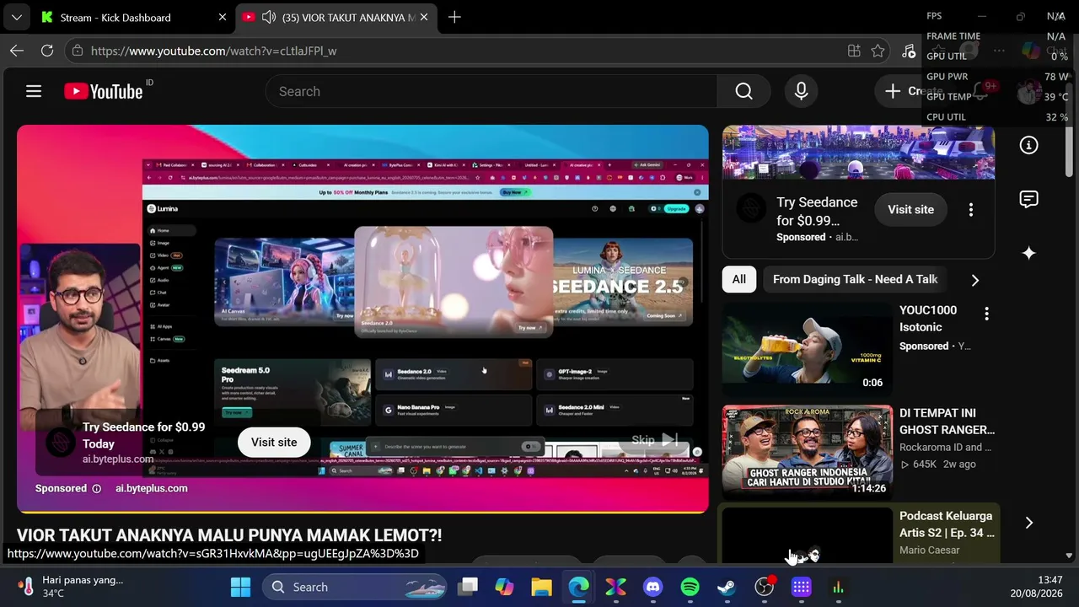Select the All filter chip

point(739,279)
